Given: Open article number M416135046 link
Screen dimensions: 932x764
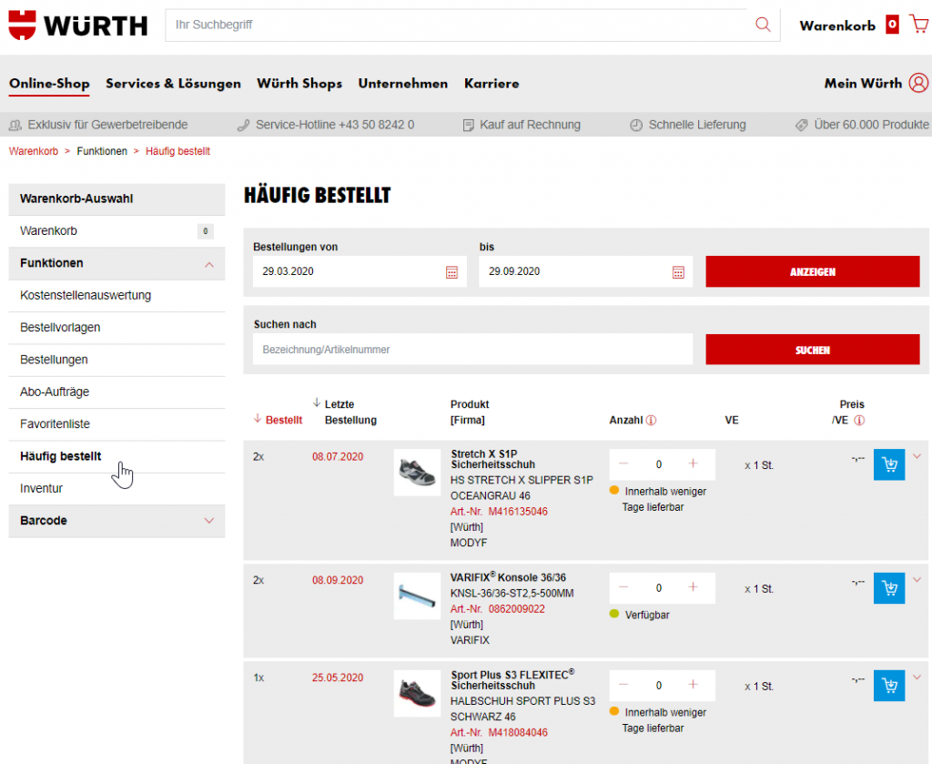Looking at the screenshot, I should 518,512.
